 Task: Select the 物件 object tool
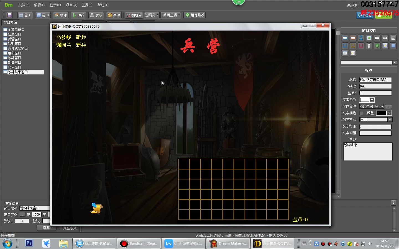click(x=61, y=15)
